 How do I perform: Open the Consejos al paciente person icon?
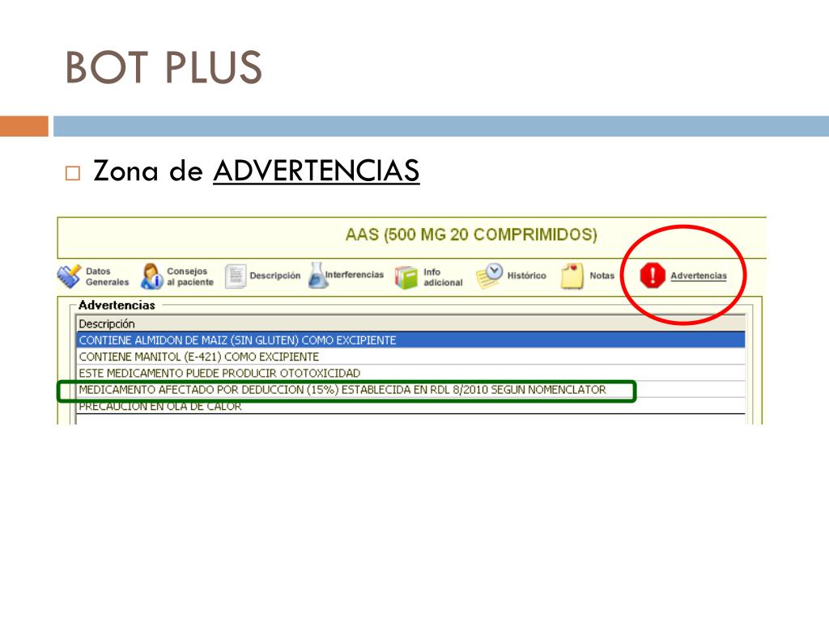coord(151,277)
